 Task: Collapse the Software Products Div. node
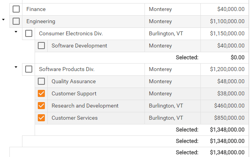coord(16,67)
